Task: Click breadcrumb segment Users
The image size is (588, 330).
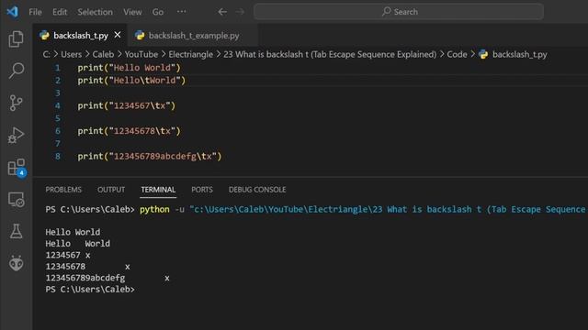Action: pos(72,54)
